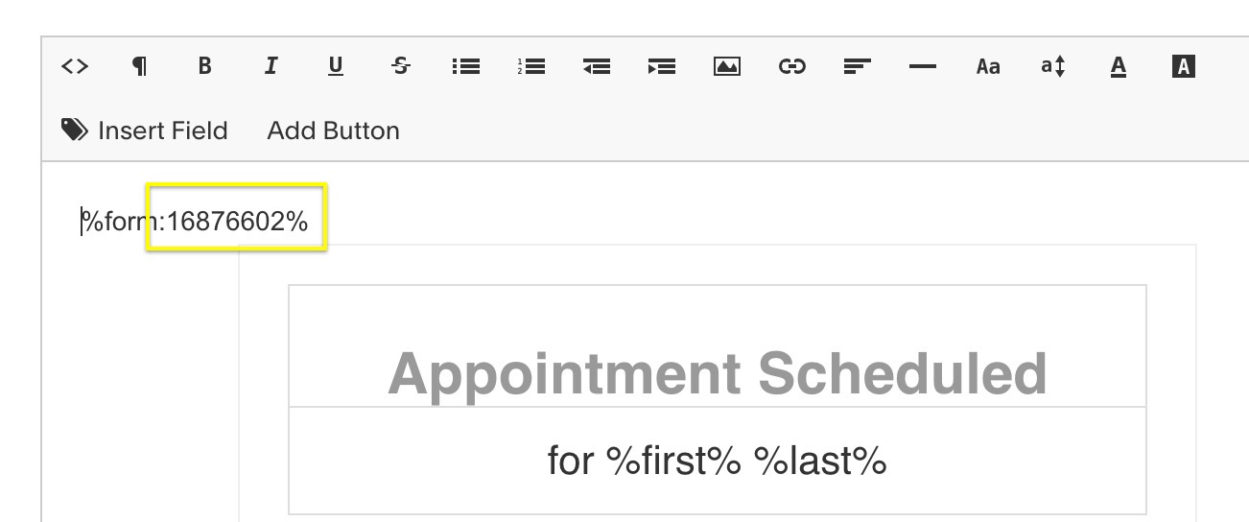1249x522 pixels.
Task: Choose the text color
Action: (1118, 66)
